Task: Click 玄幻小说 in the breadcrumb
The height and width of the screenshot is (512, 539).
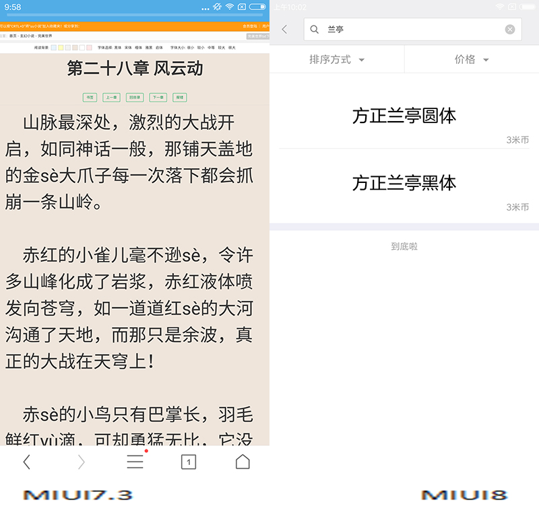Action: point(27,36)
